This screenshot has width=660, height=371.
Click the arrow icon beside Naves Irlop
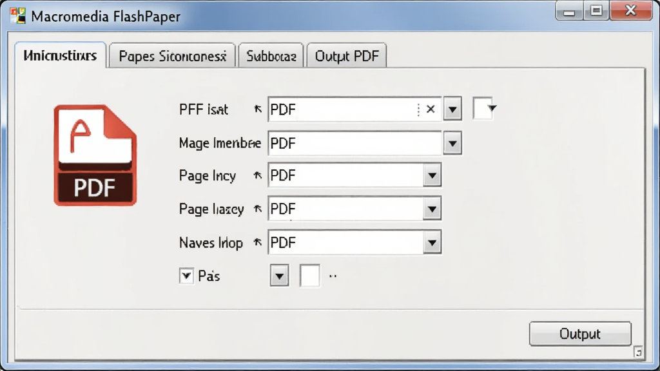pyautogui.click(x=258, y=242)
